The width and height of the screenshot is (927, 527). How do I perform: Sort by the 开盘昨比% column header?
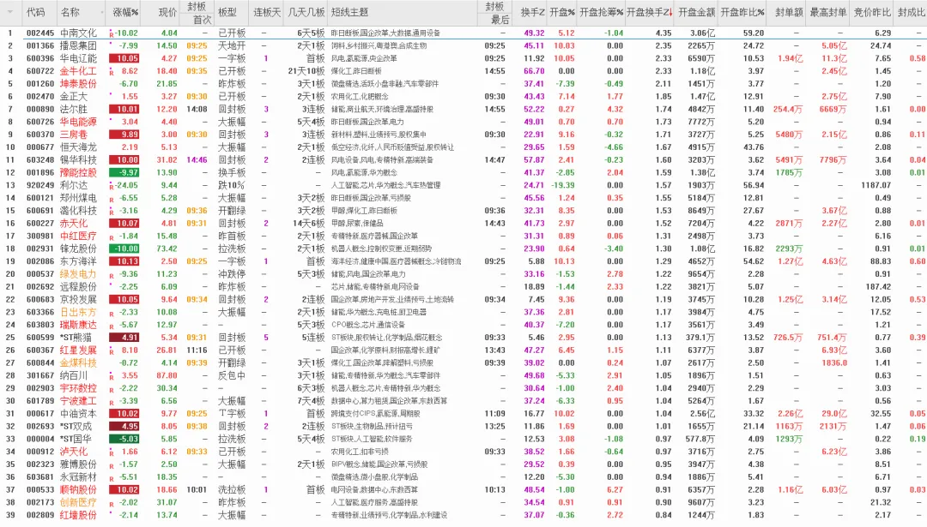click(742, 12)
